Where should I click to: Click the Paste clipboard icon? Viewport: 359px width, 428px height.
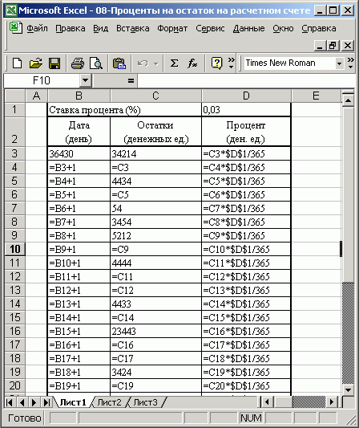pyautogui.click(x=119, y=63)
